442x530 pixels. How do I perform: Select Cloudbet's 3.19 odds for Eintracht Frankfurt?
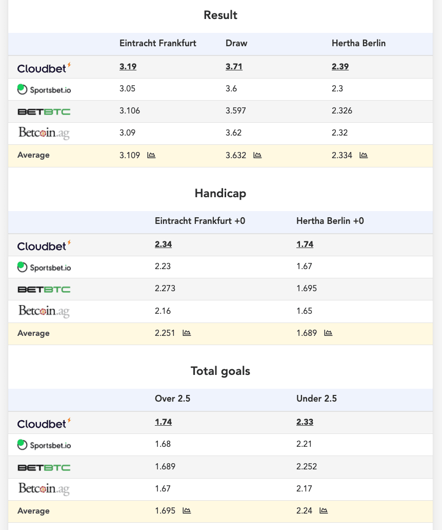coord(128,67)
